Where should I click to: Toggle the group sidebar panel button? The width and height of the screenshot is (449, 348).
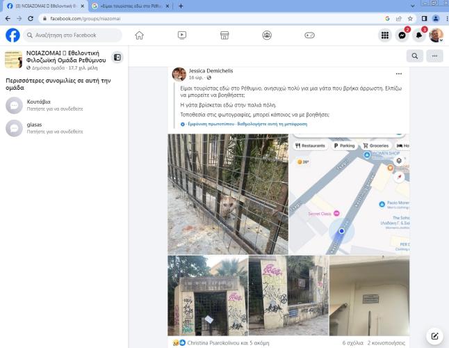coord(117,57)
